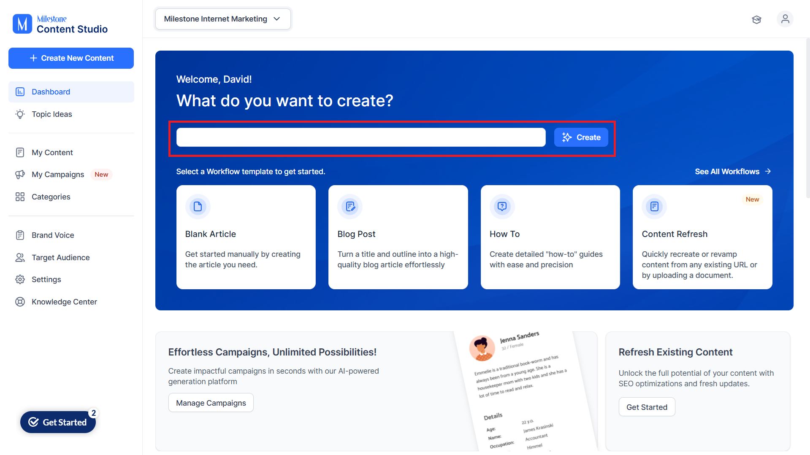
Task: Select the Blog Post workflow card
Action: coord(398,237)
